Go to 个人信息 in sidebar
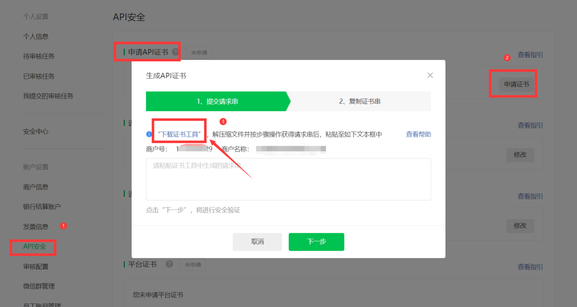The height and width of the screenshot is (307, 577). tap(36, 37)
